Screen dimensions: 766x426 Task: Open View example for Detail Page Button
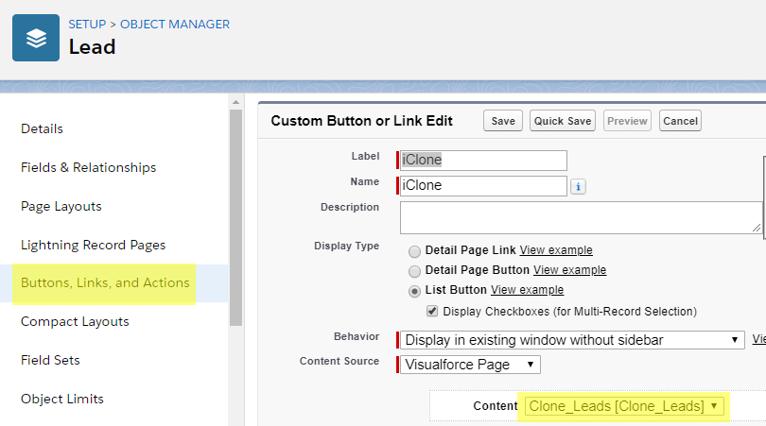tap(569, 270)
